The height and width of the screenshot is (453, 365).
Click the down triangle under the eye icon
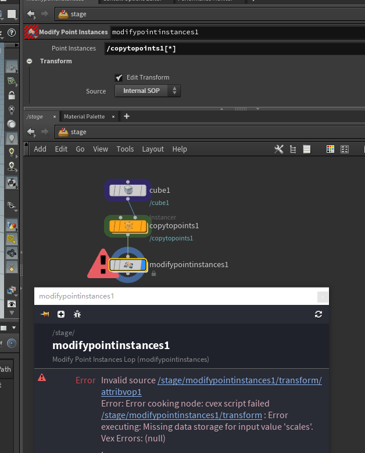click(x=12, y=312)
